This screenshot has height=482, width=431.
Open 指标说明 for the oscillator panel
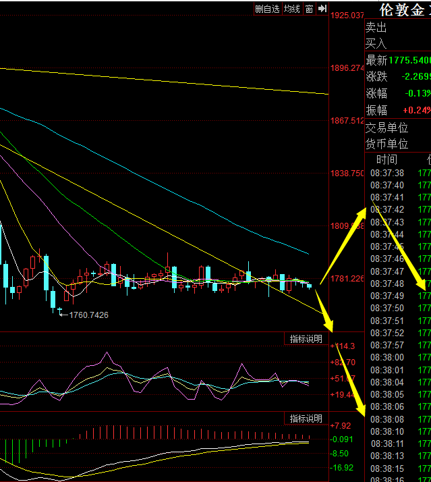pos(306,339)
